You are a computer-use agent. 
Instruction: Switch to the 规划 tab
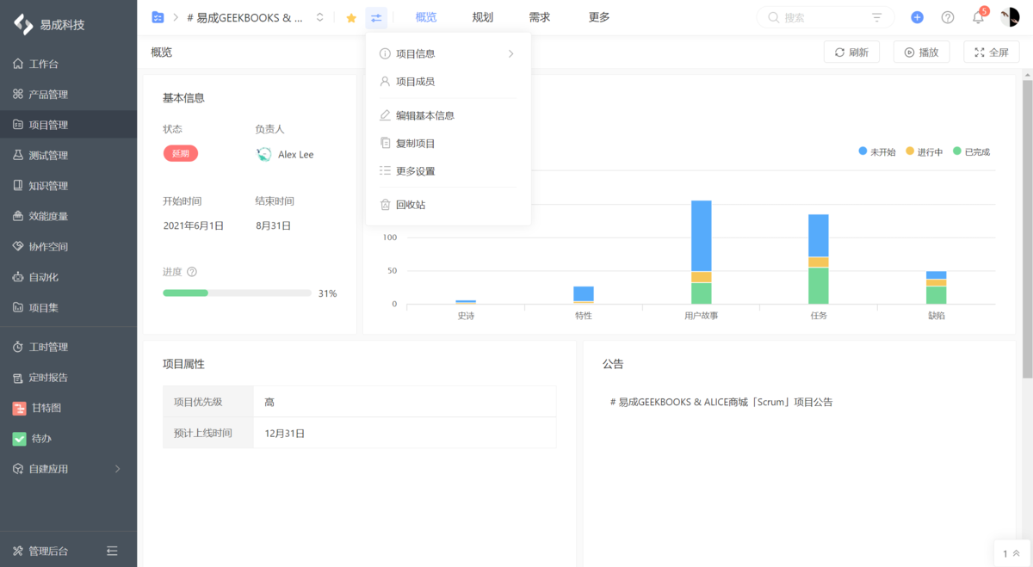click(x=482, y=16)
